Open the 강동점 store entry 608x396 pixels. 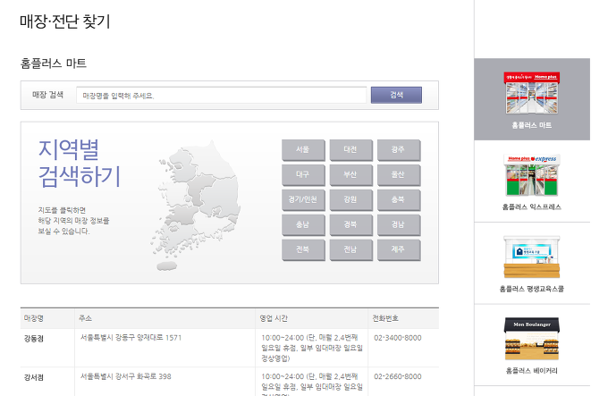tap(34, 338)
